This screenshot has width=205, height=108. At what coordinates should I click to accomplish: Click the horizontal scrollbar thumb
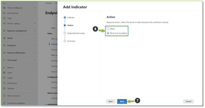[x=52, y=104]
